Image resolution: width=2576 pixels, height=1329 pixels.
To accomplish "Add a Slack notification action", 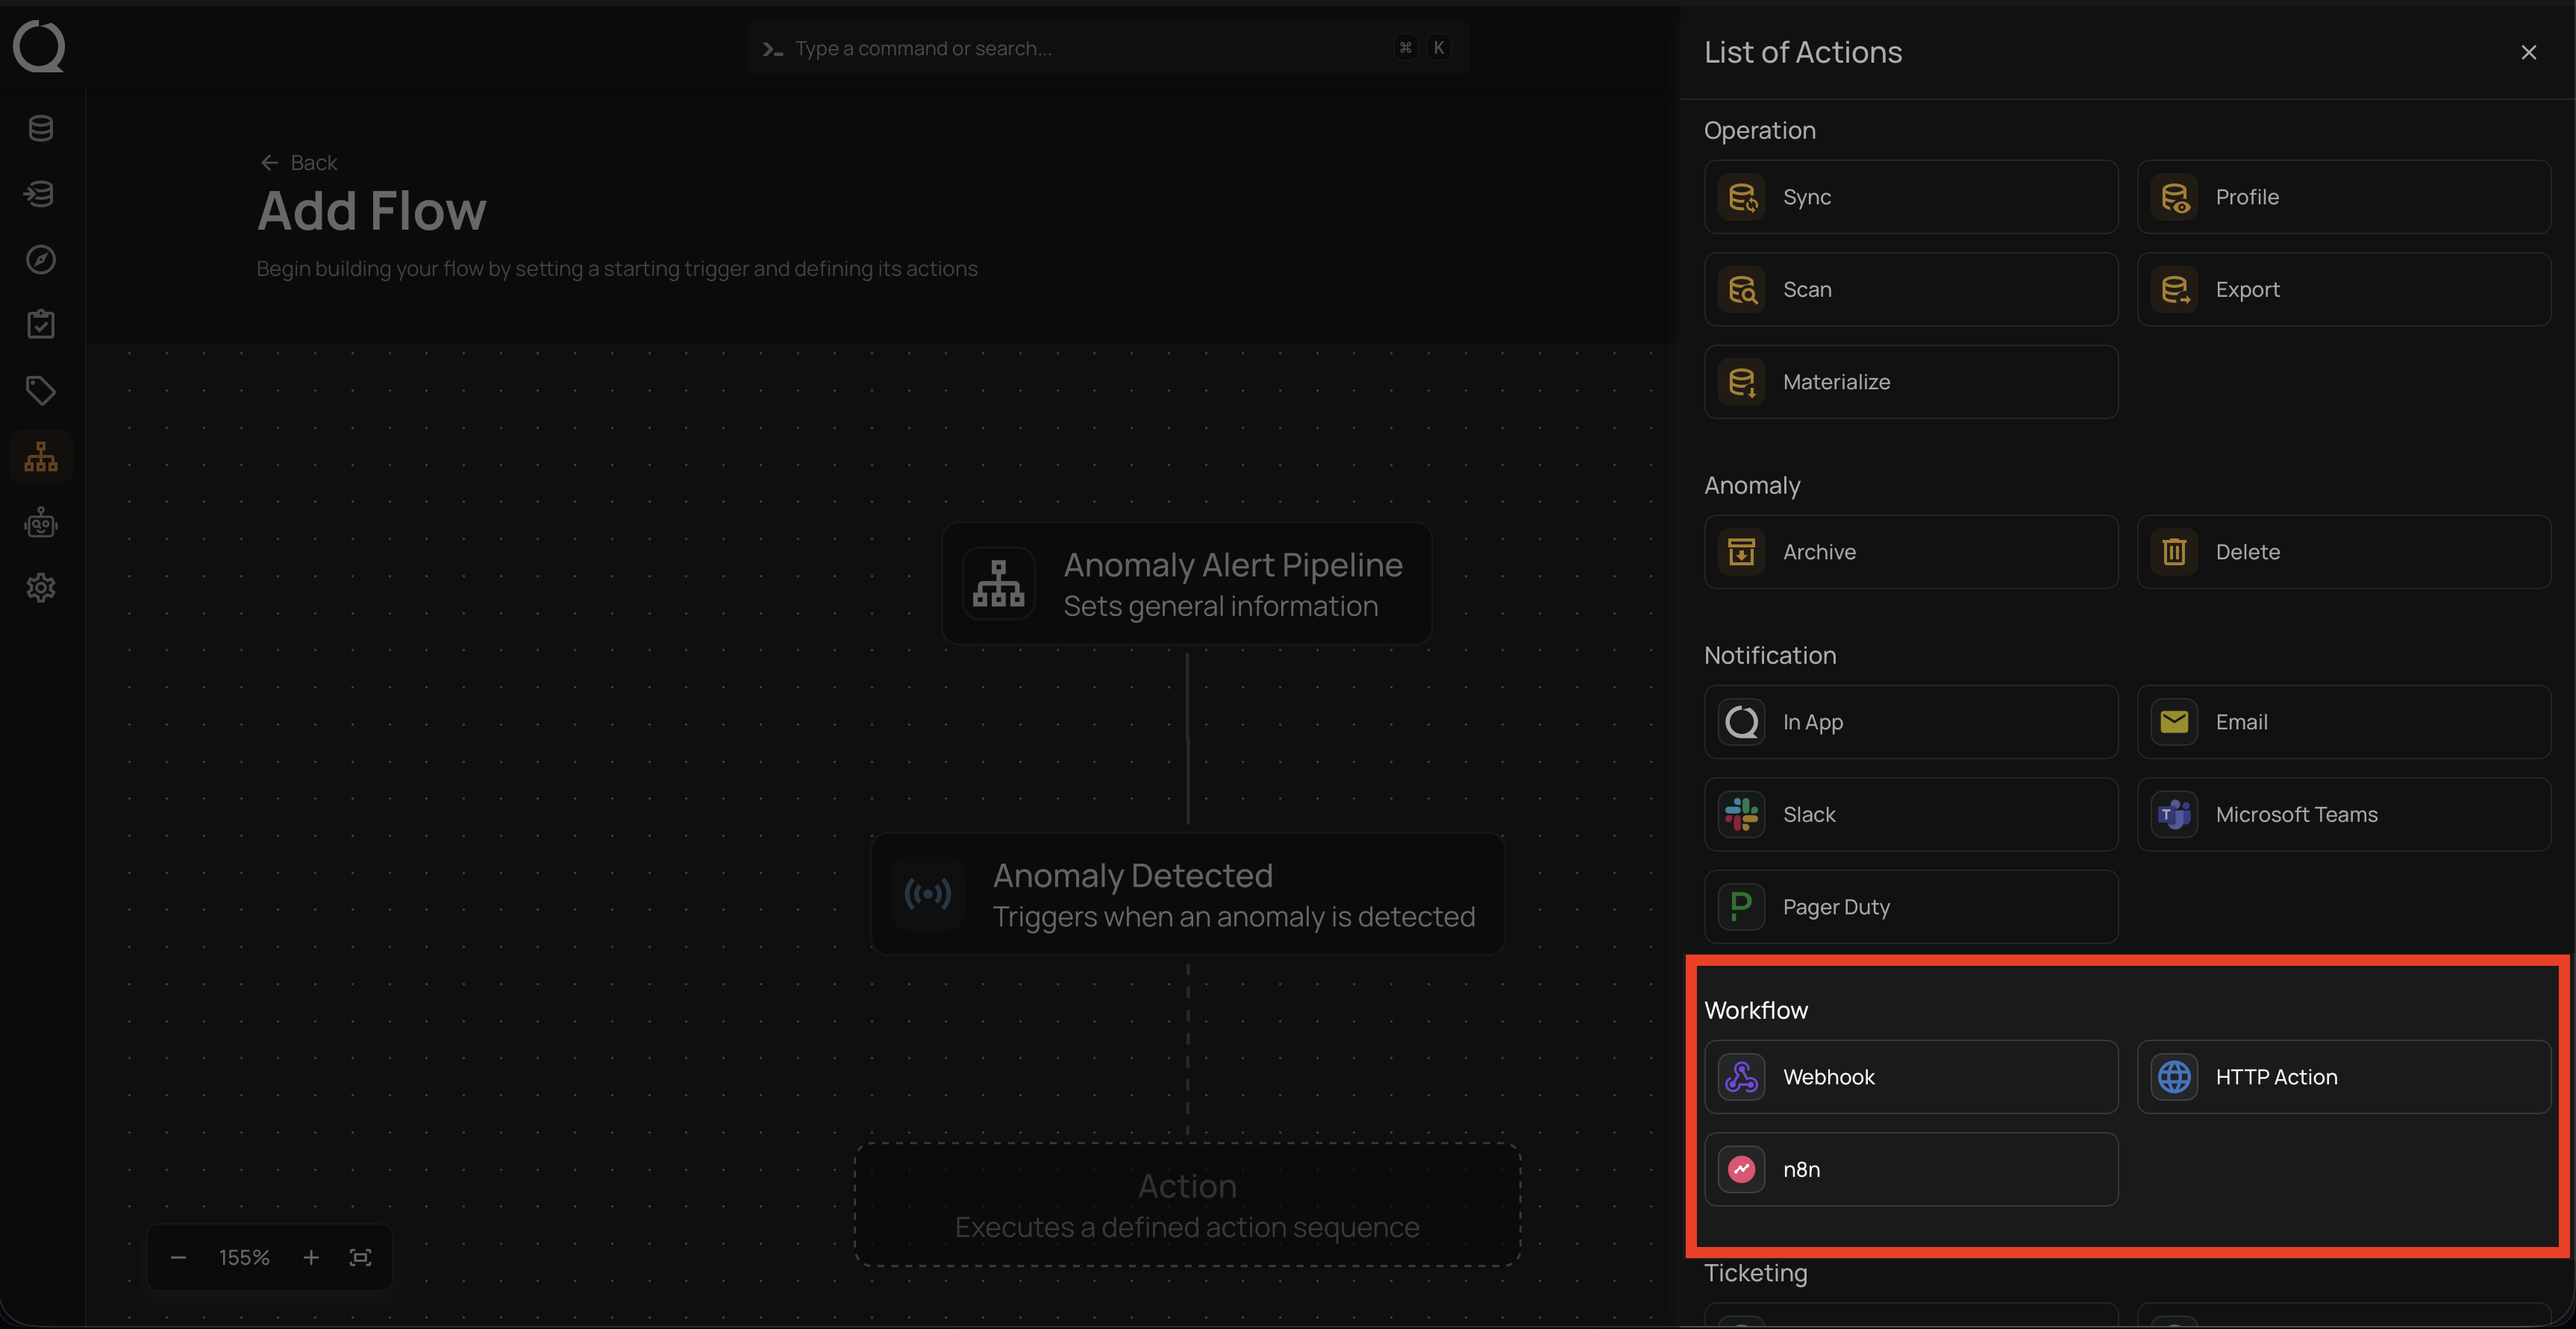I will click(x=1910, y=814).
